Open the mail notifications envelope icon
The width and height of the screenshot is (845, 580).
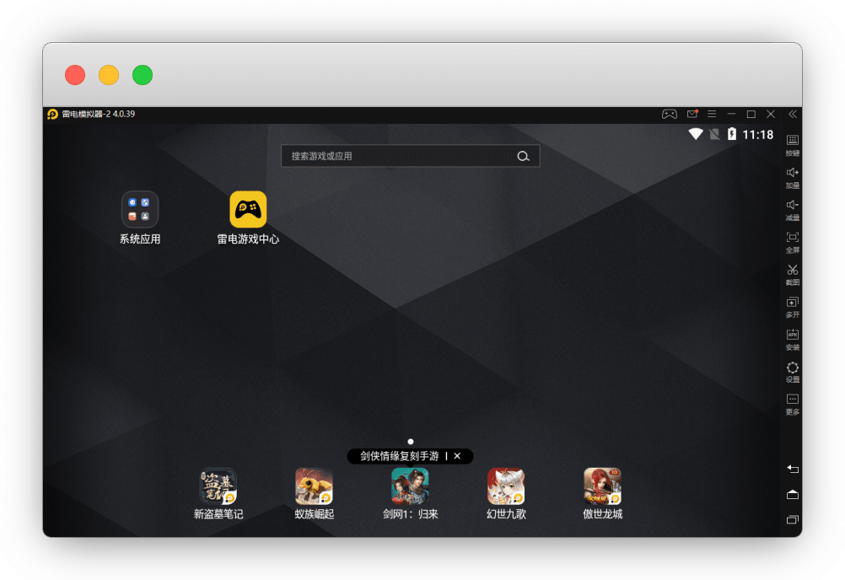pyautogui.click(x=692, y=114)
